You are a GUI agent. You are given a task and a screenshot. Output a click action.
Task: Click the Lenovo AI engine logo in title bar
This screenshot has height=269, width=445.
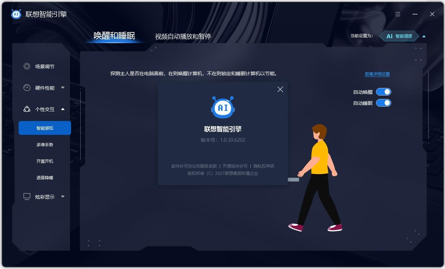(x=16, y=14)
